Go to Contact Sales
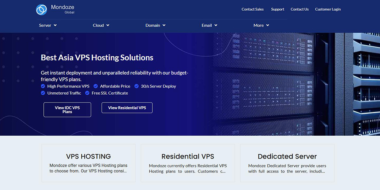 click(x=253, y=9)
